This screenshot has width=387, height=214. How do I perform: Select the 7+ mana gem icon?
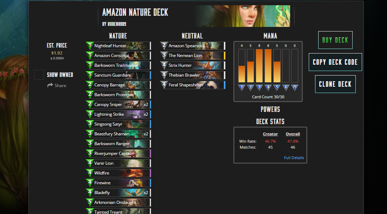point(294,87)
